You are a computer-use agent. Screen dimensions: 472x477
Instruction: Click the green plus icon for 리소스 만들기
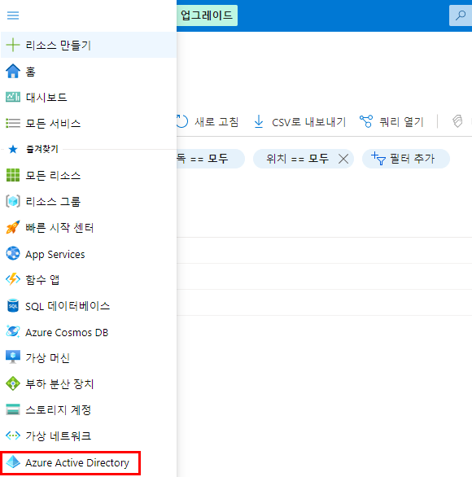click(x=13, y=45)
